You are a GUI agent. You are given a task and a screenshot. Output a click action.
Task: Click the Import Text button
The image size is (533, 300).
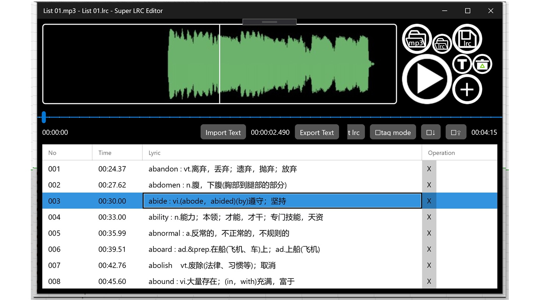point(223,132)
